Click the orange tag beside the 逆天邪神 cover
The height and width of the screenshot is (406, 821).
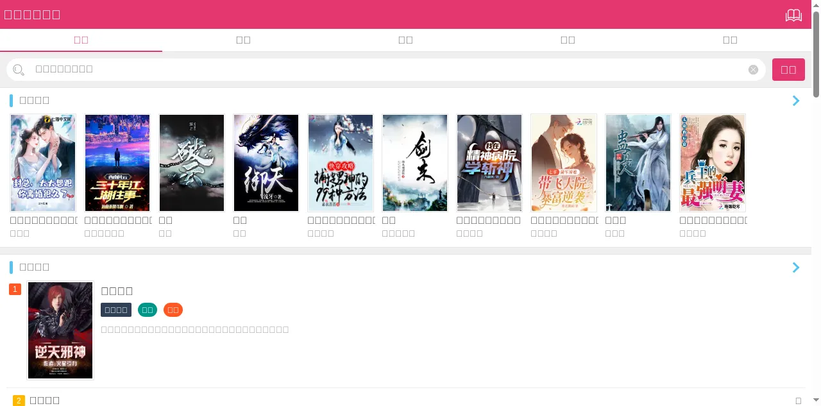click(x=173, y=310)
